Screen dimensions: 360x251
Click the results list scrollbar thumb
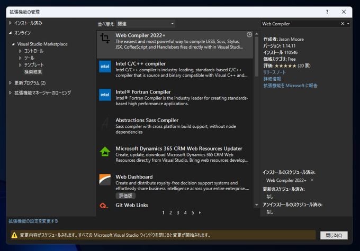257,57
